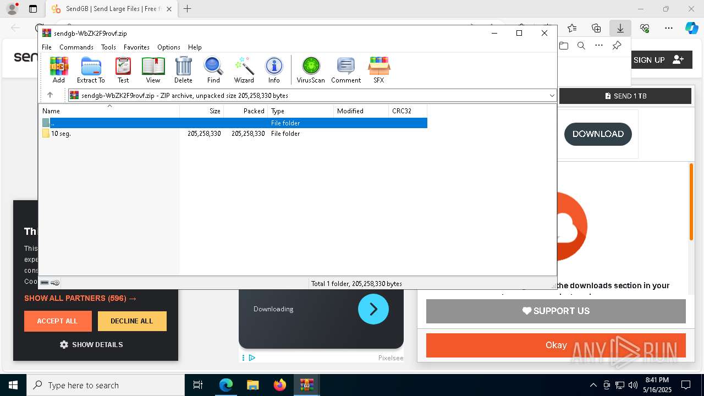
Task: Open Edge from the taskbar
Action: [x=226, y=385]
